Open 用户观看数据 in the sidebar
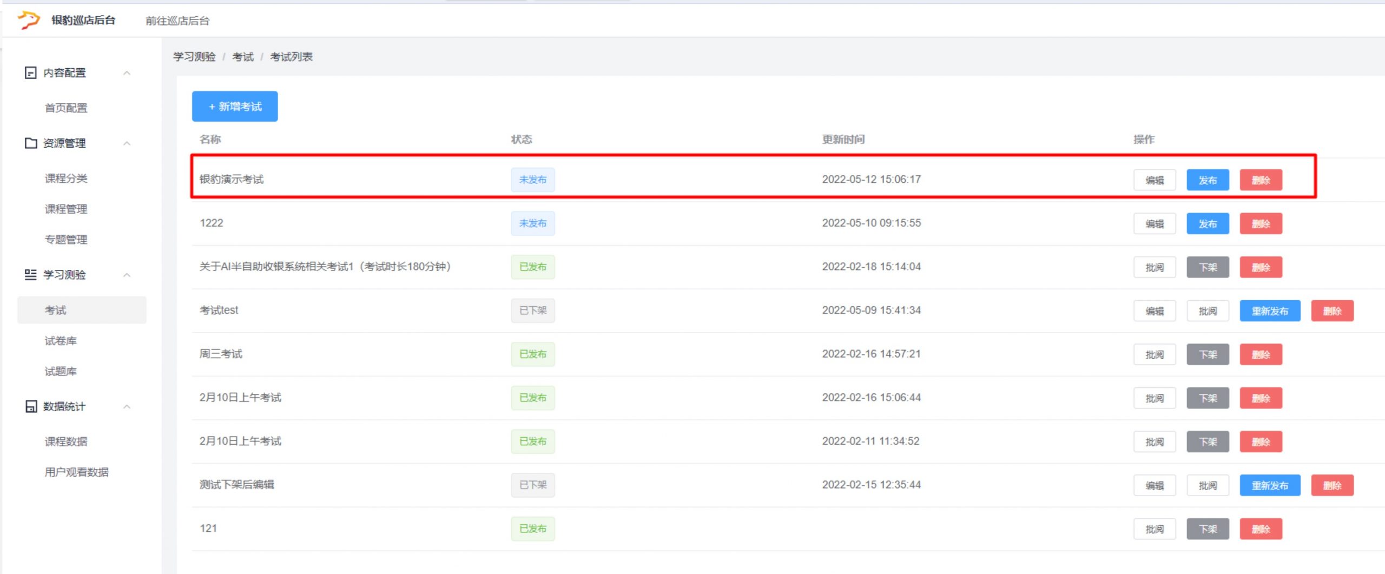 (x=76, y=472)
